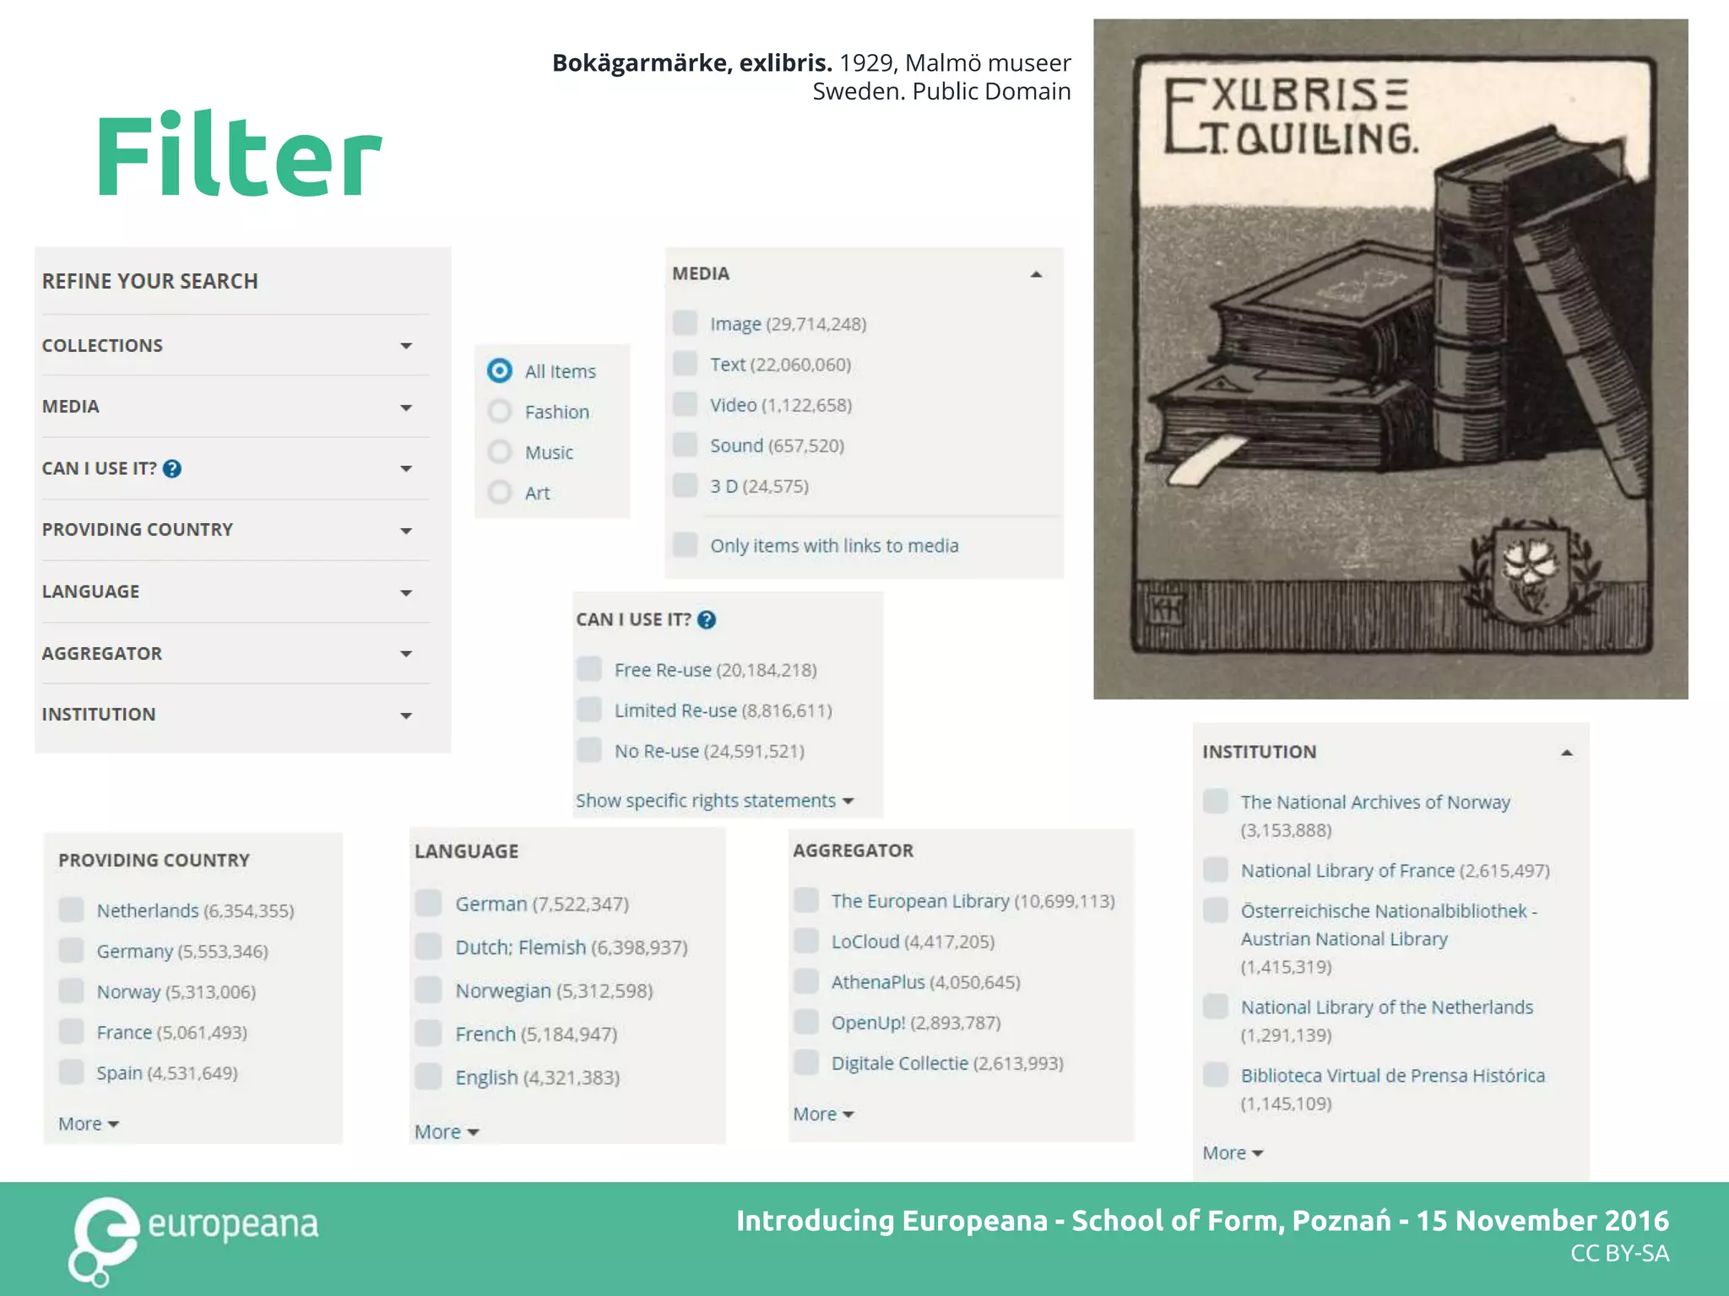Show More under Aggregator panel

(824, 1115)
